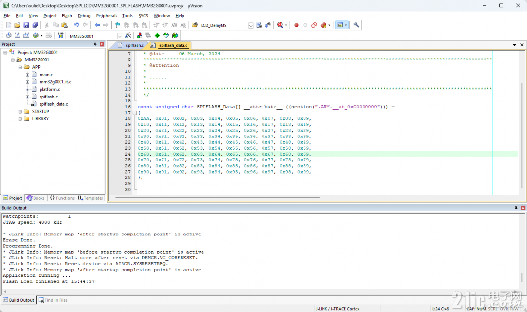Expand main.c dependencies in the project tree
The image size is (527, 312).
(27, 75)
